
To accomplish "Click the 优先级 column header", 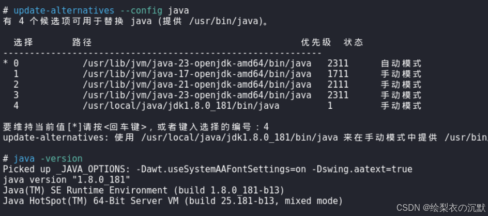I will pos(316,42).
